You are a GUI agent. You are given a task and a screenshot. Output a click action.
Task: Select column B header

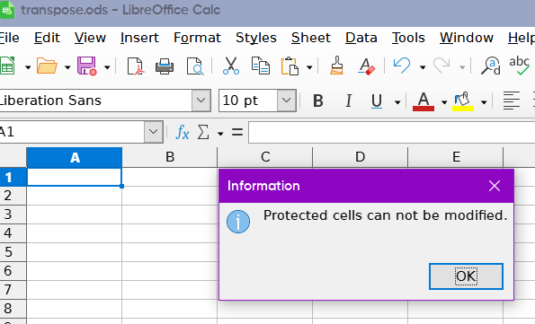tap(170, 157)
